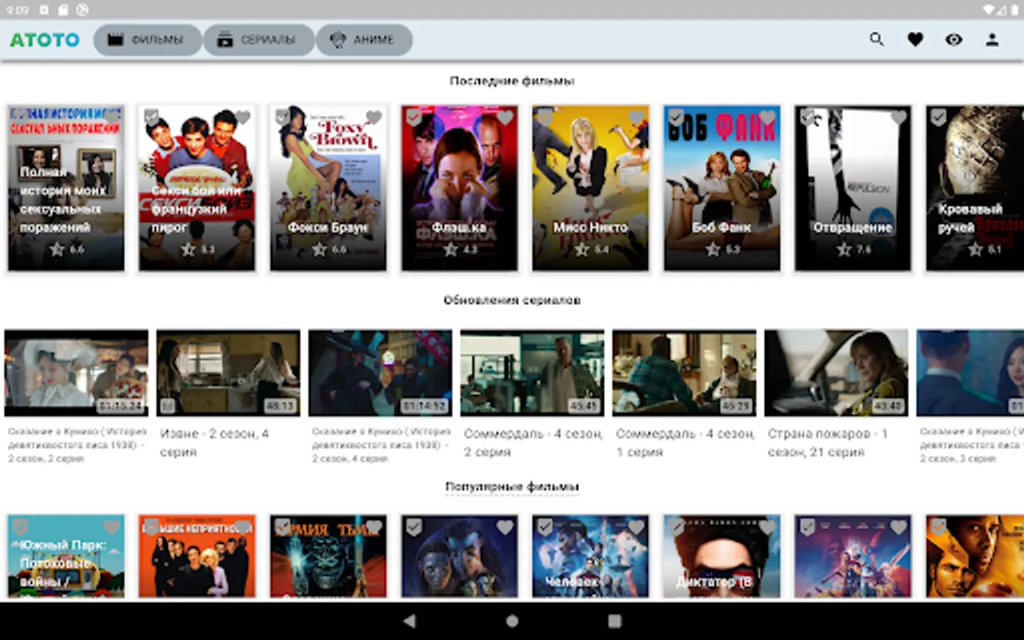Screen dimensions: 1024x640
Task: Mark Секси бой или французский пирог as watched
Action: coord(151,117)
